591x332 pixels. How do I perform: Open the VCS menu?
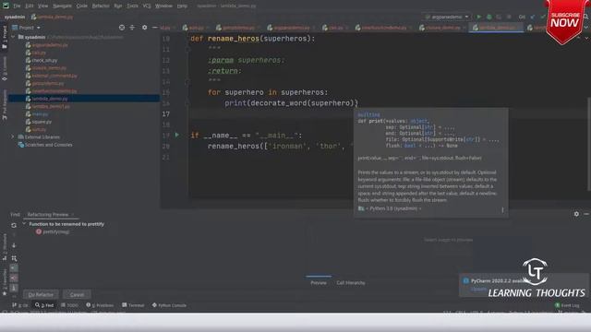(x=147, y=6)
